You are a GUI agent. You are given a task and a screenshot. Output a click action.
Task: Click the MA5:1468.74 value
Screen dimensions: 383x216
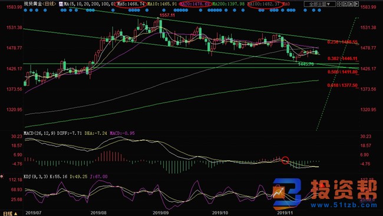(131, 4)
